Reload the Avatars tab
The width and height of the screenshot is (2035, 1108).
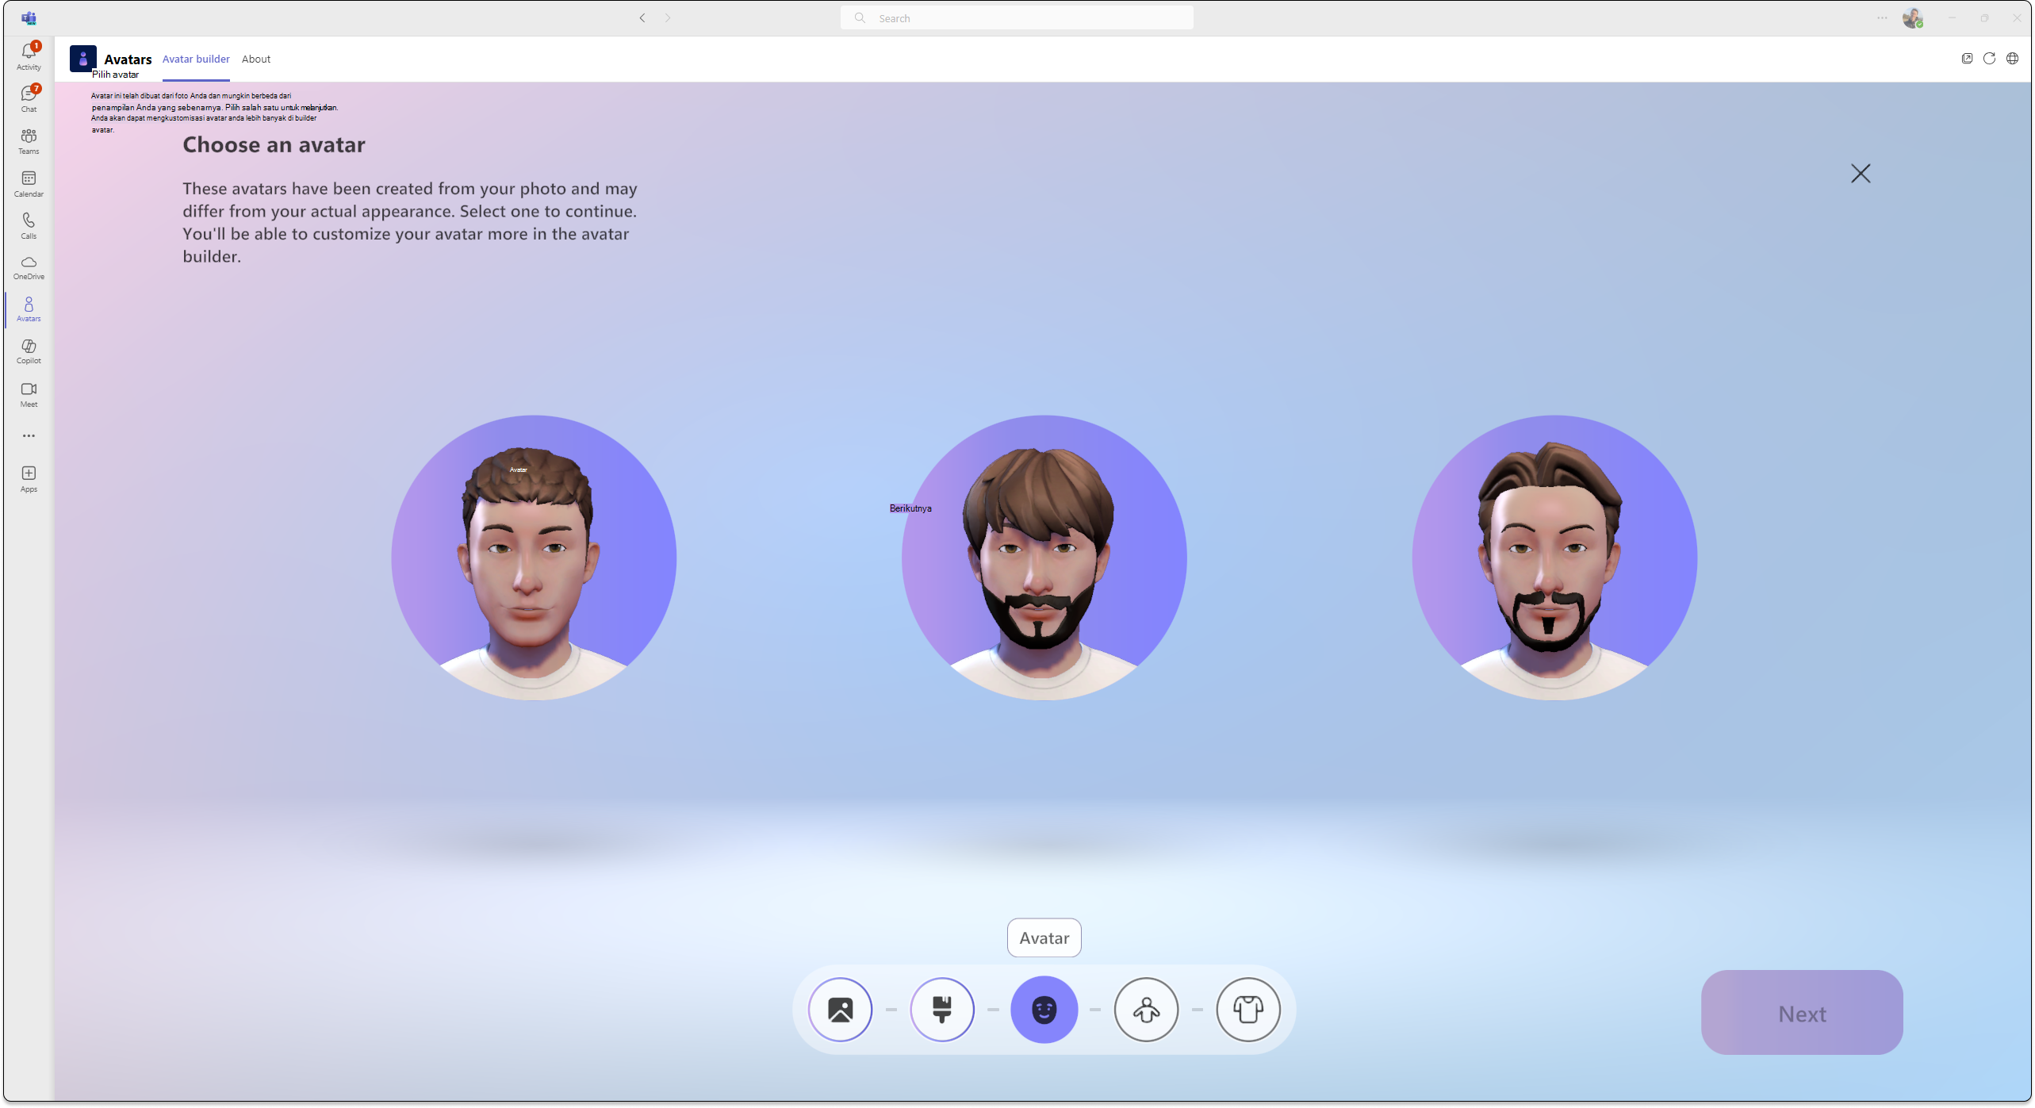[1989, 58]
